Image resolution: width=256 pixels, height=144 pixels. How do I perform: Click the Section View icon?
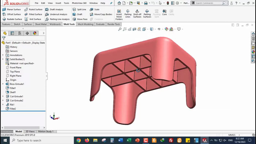coord(134,29)
